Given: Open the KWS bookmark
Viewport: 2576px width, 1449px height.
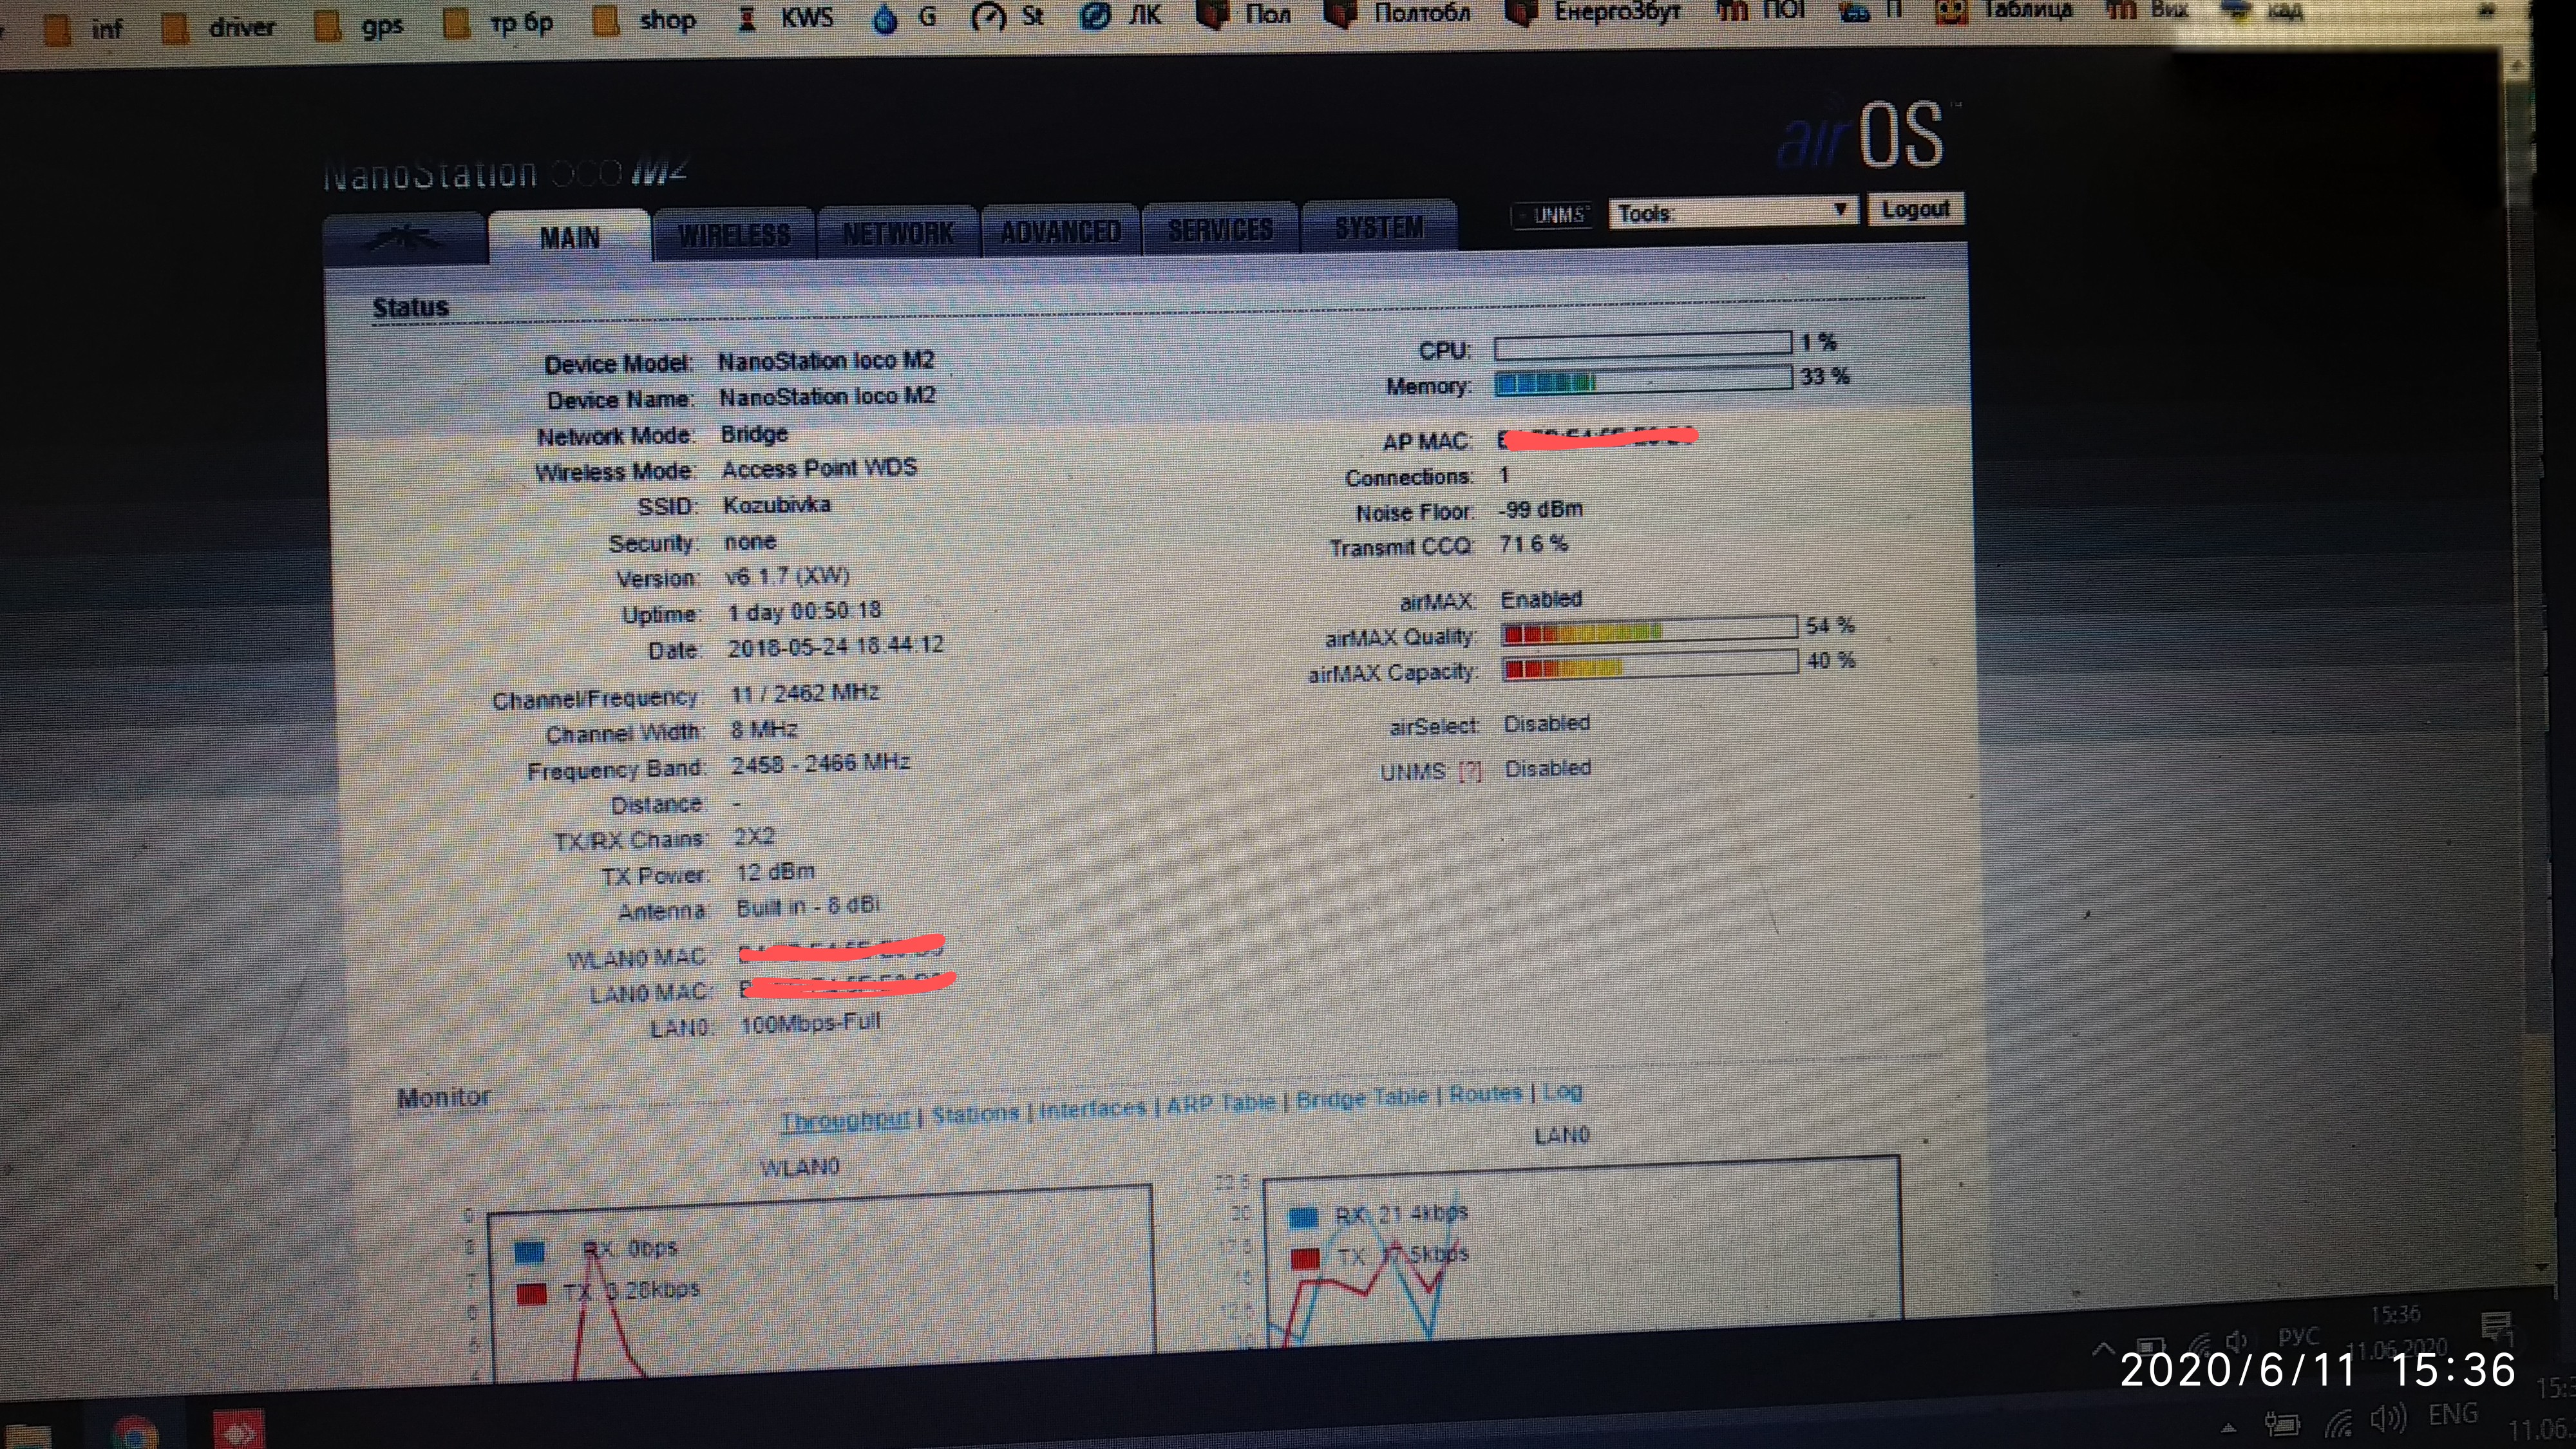Looking at the screenshot, I should (786, 18).
